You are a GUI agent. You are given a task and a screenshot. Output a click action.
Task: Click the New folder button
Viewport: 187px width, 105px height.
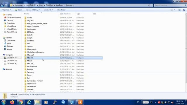coord(61,10)
